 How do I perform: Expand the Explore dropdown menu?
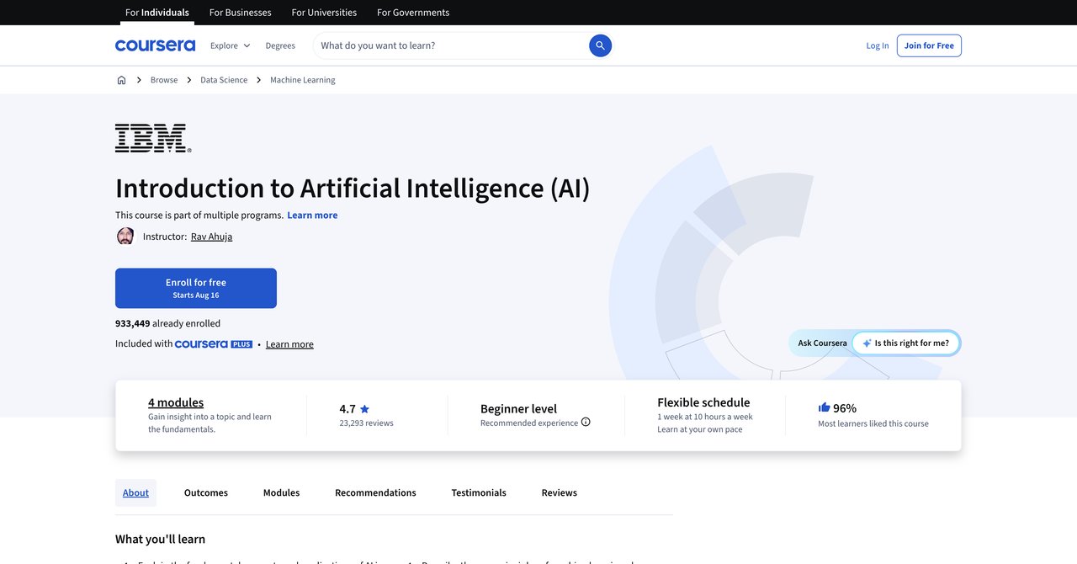point(231,45)
